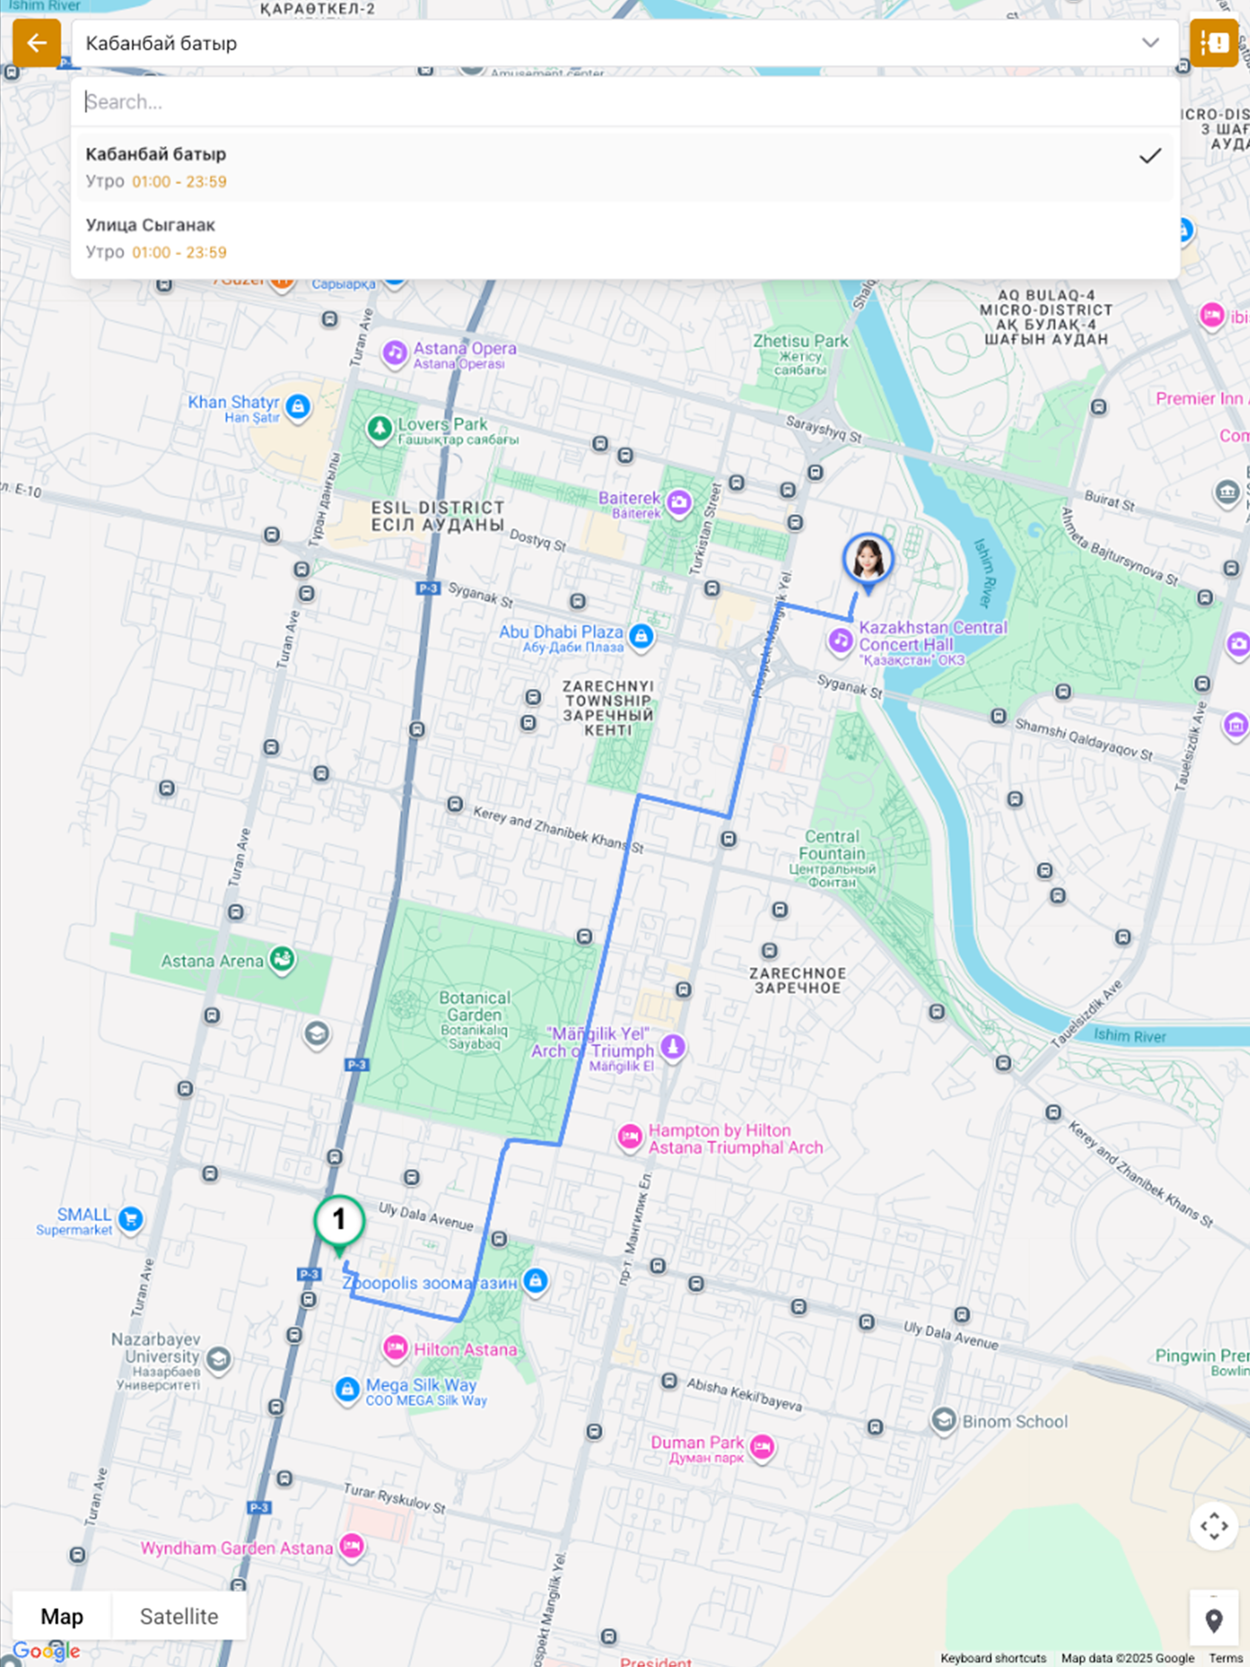Click the Nazarbayev University icon
Viewport: 1250px width, 1667px height.
(219, 1359)
